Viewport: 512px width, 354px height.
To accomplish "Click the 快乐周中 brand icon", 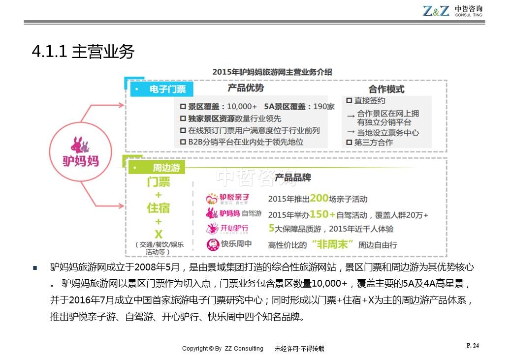I will pos(229,244).
